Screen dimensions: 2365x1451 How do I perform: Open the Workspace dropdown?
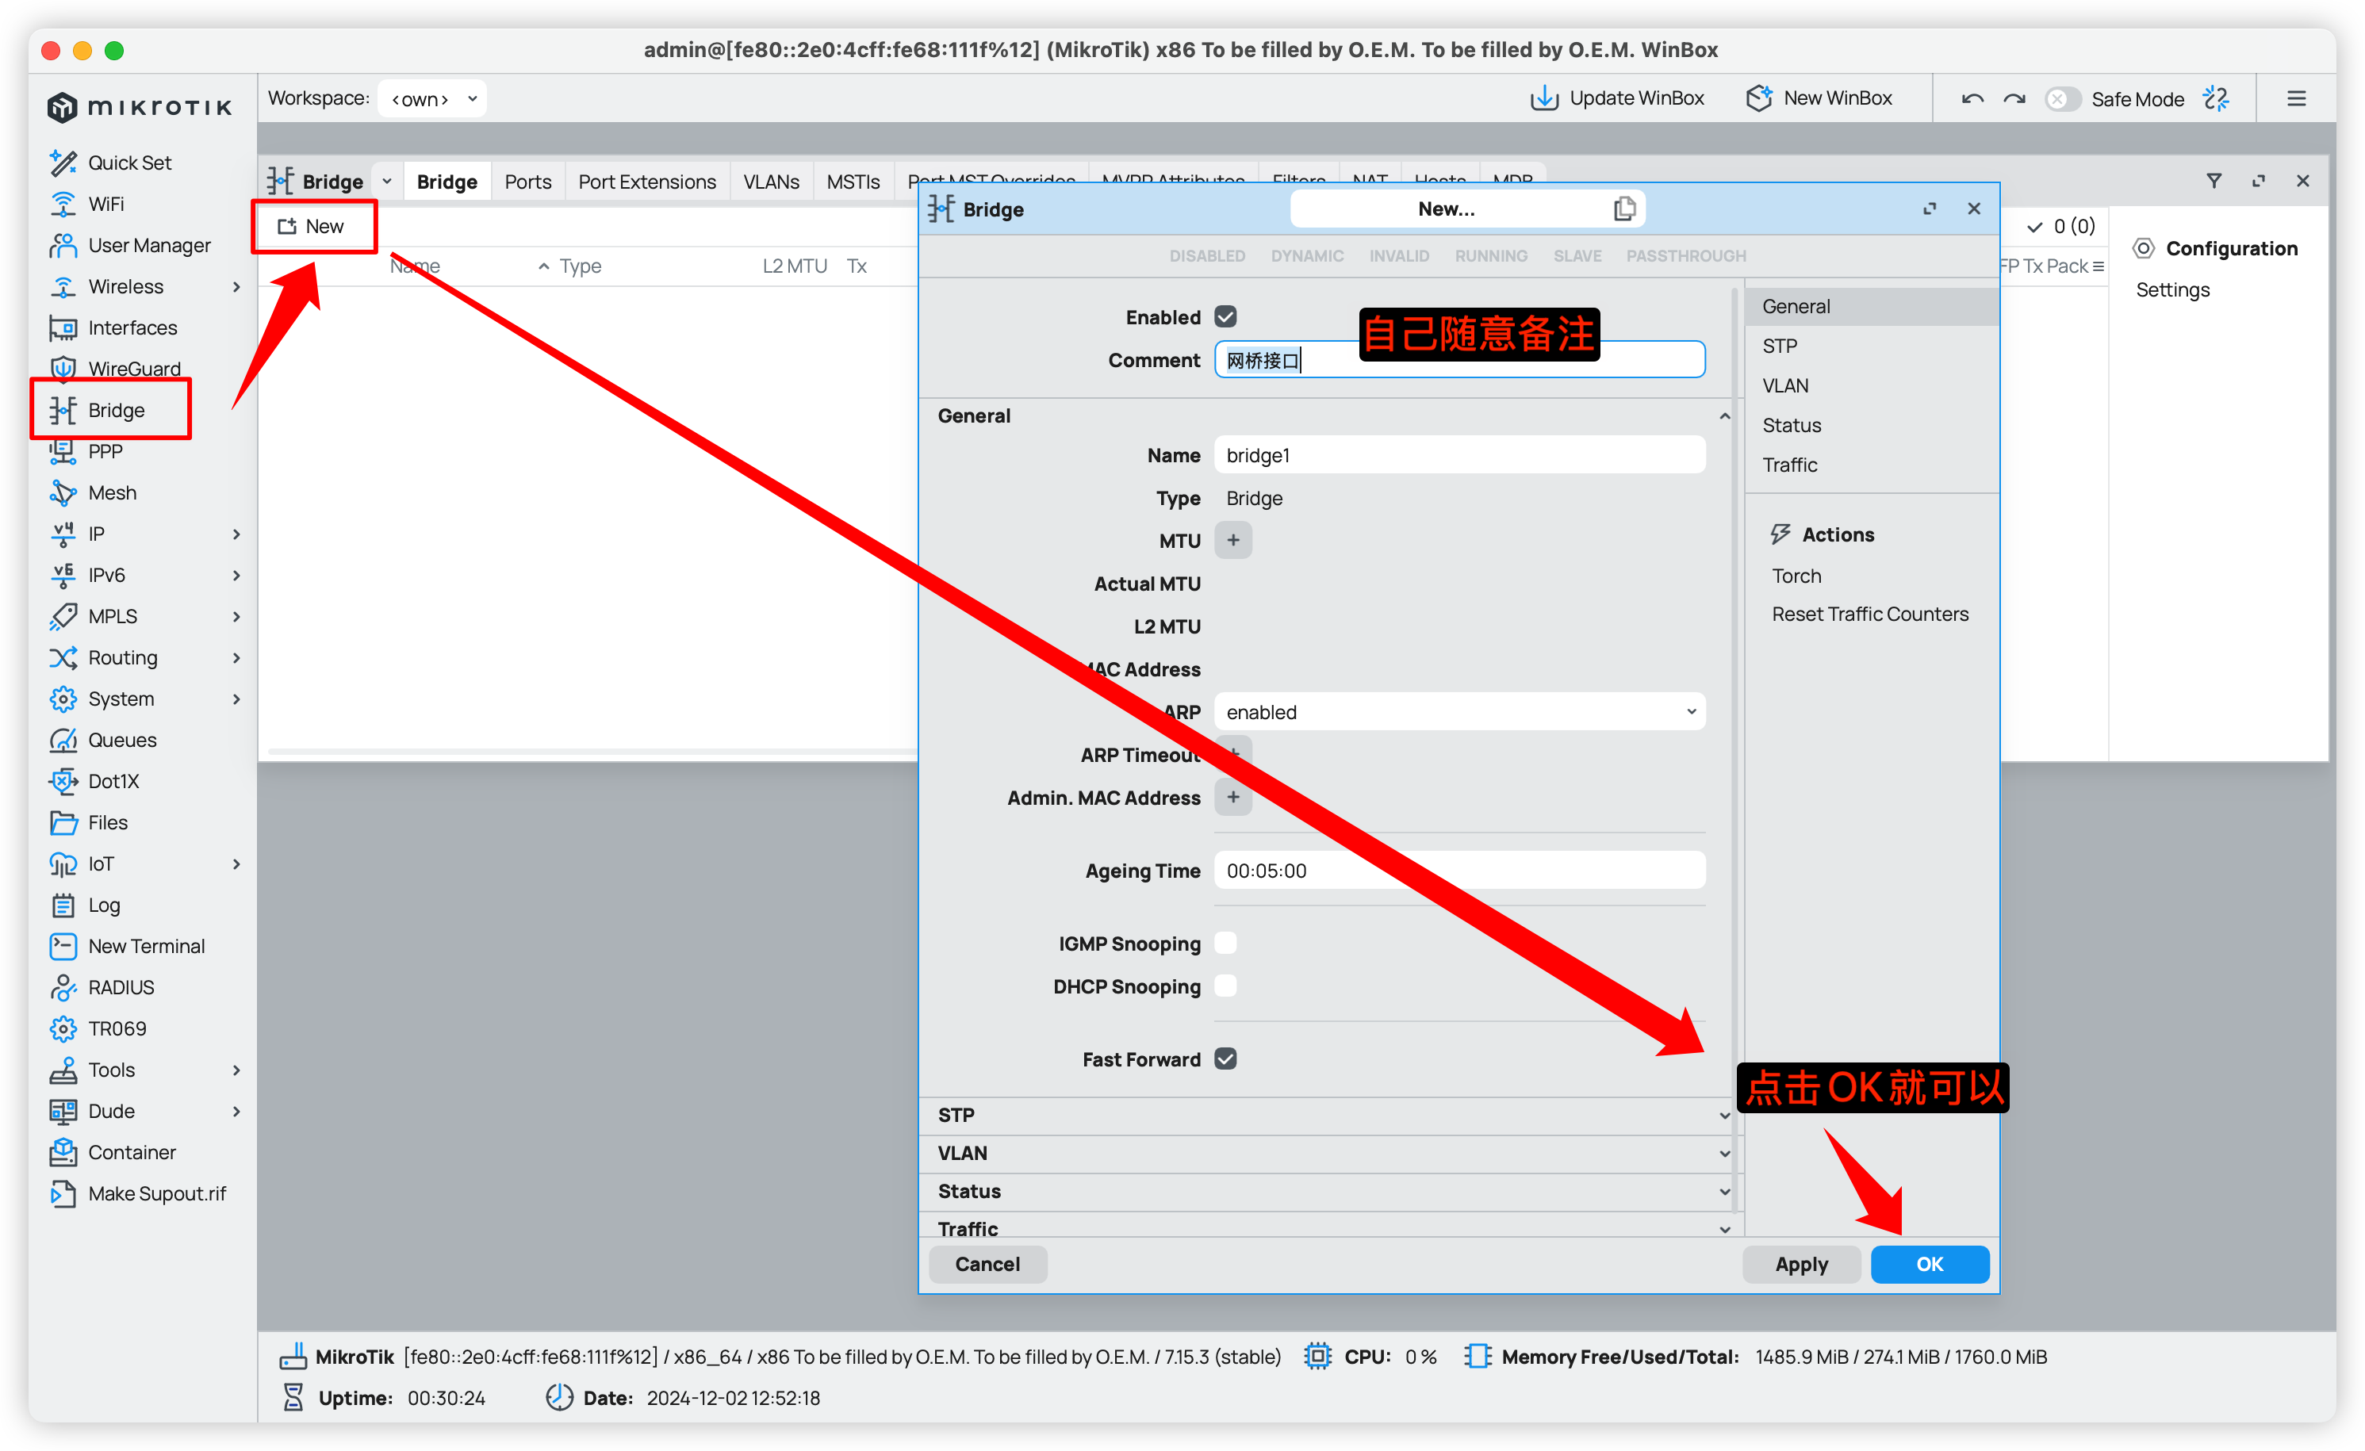coord(433,99)
